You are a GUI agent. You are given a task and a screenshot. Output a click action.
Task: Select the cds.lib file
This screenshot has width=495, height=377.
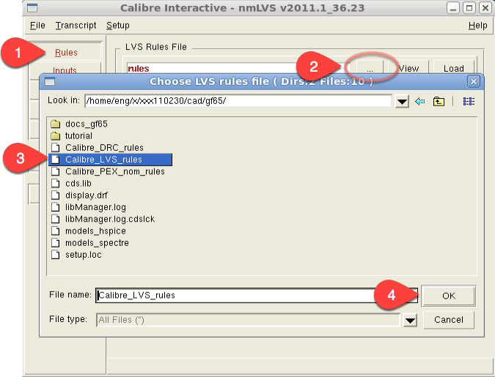click(x=77, y=183)
